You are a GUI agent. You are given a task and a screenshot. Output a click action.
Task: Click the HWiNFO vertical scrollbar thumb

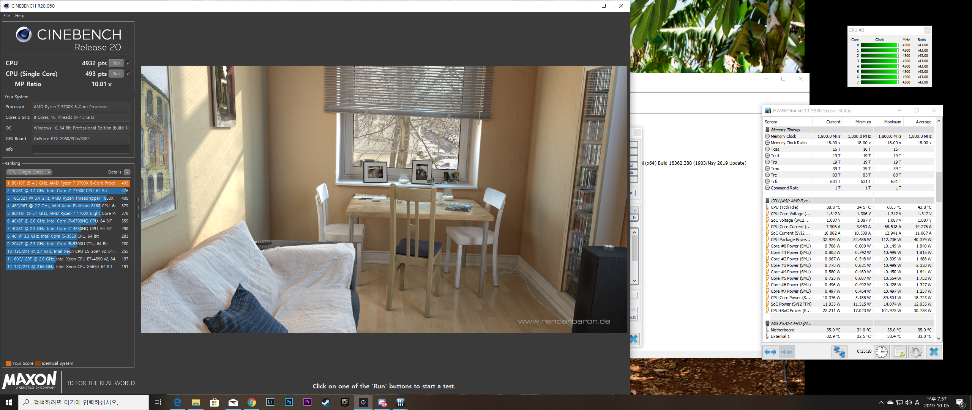pyautogui.click(x=939, y=187)
